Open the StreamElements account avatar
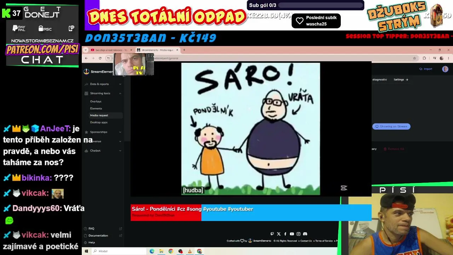The width and height of the screenshot is (453, 255). 445,69
